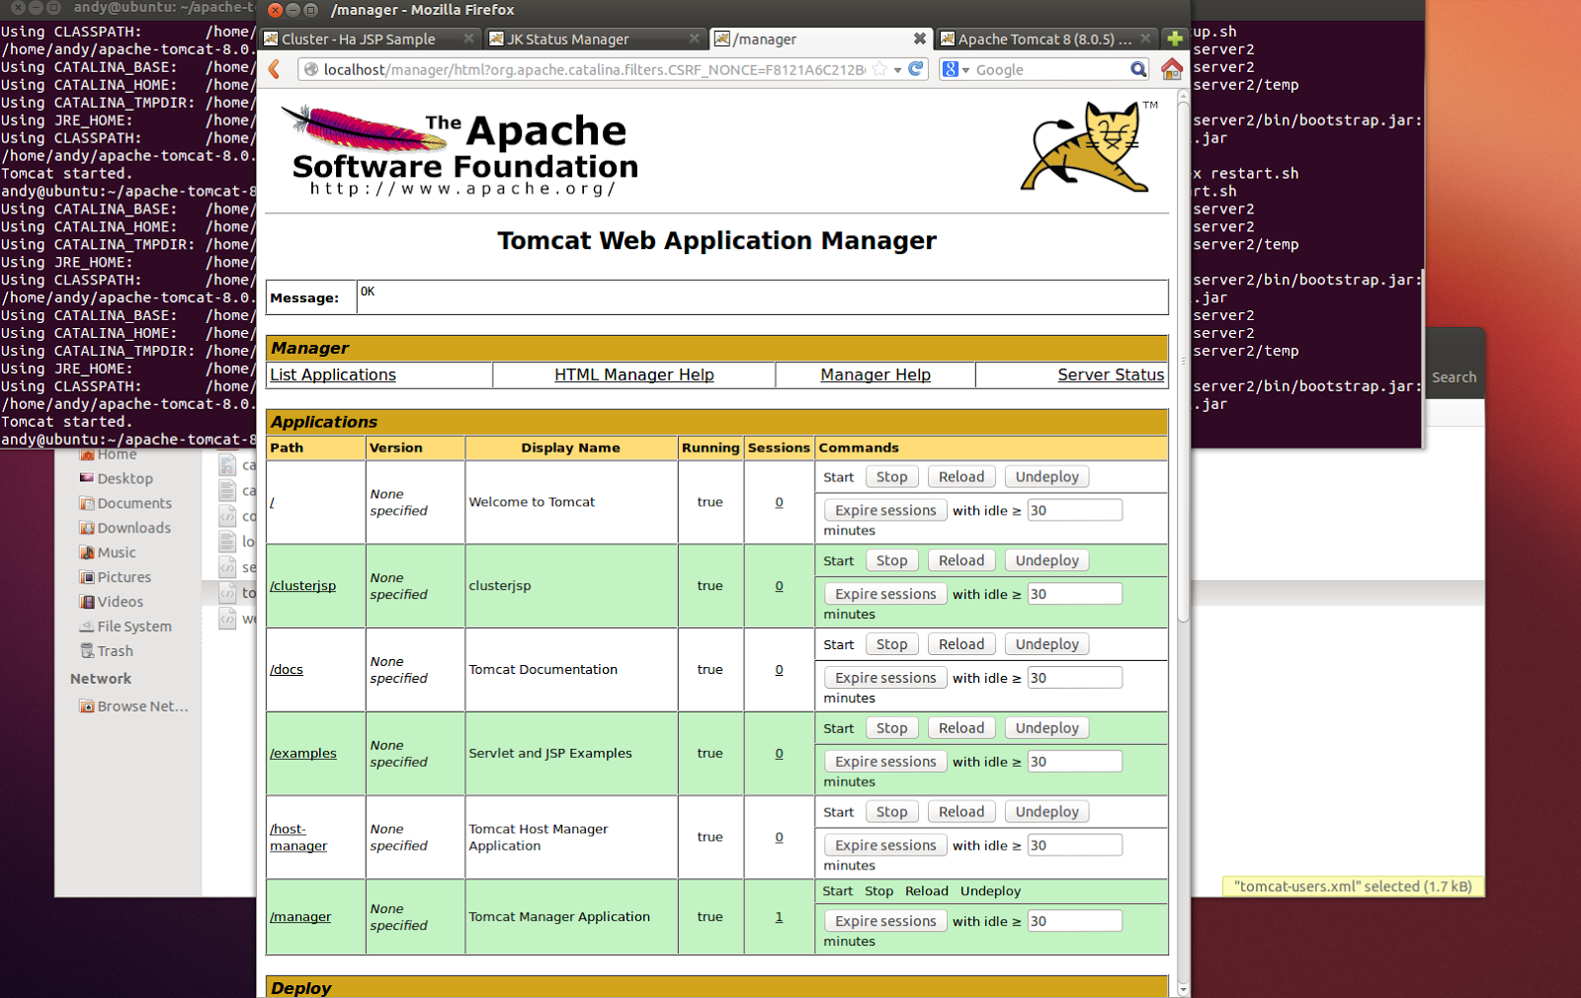Screen dimensions: 1581x998
Task: Expire sessions for the clusterjsp application
Action: click(885, 594)
